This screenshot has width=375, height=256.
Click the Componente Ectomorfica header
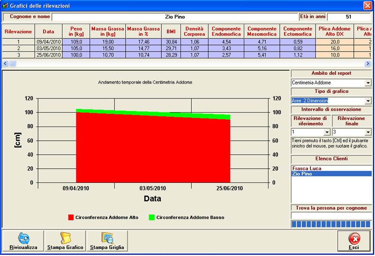298,31
